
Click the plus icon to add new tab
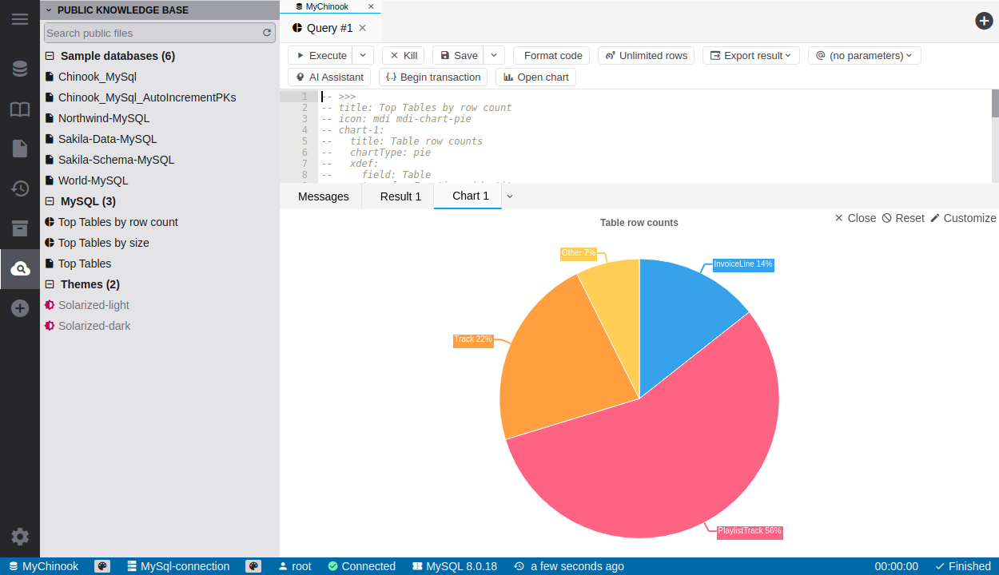[x=984, y=21]
